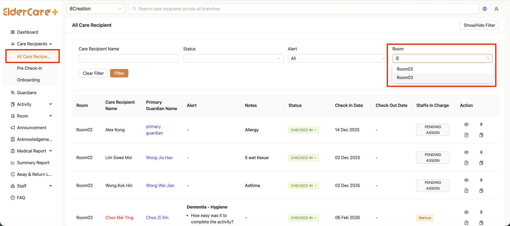This screenshot has width=510, height=226.
Task: Open the user profile icon
Action: (x=496, y=9)
